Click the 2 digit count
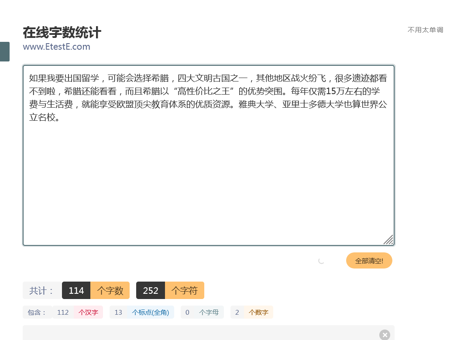Viewport: 450px width, 340px height. click(x=237, y=312)
